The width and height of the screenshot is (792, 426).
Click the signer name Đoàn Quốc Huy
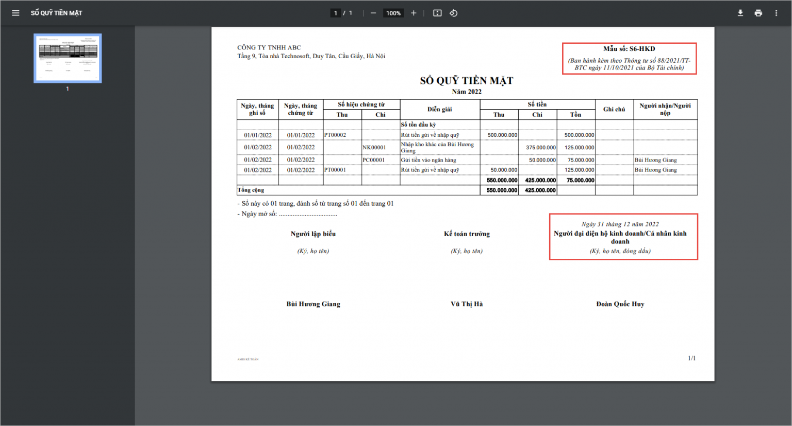pyautogui.click(x=620, y=304)
